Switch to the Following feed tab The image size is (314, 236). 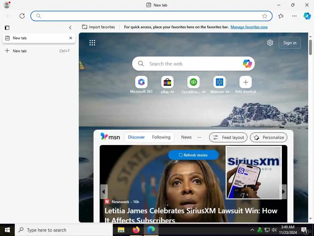coord(161,137)
